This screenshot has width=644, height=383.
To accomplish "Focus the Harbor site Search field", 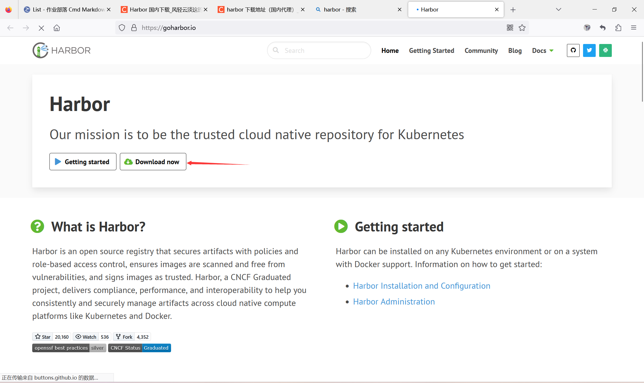I will [x=319, y=50].
